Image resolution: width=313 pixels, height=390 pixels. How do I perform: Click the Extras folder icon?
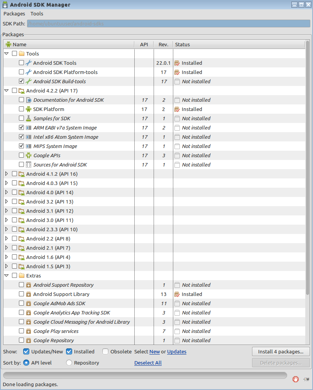point(22,276)
